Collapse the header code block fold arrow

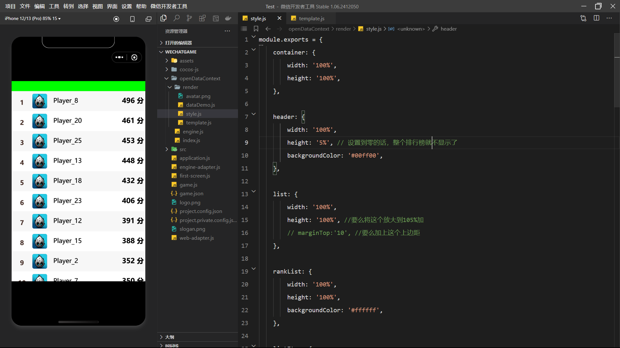tap(254, 114)
